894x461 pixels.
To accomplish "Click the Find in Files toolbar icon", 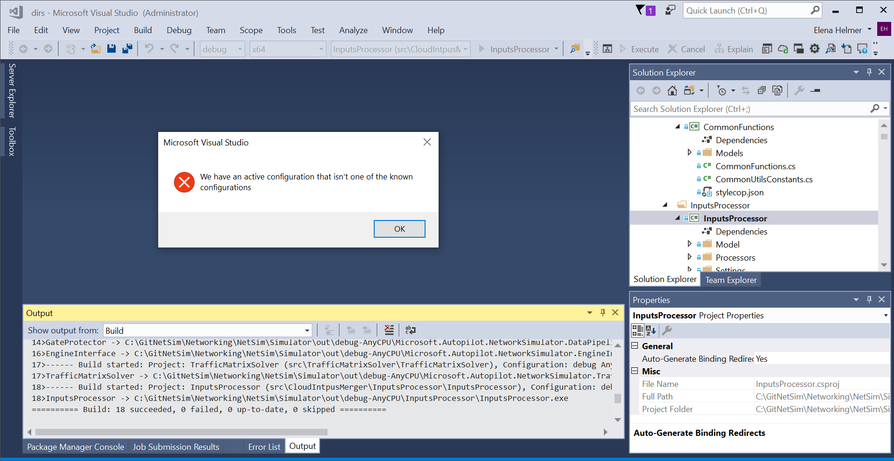I will (x=575, y=48).
